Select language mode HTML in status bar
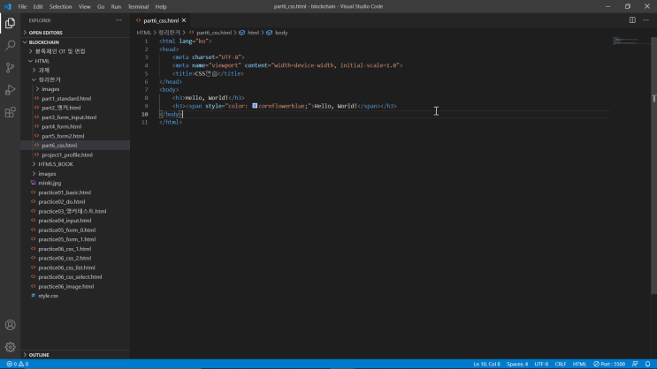This screenshot has width=657, height=369. click(x=579, y=364)
